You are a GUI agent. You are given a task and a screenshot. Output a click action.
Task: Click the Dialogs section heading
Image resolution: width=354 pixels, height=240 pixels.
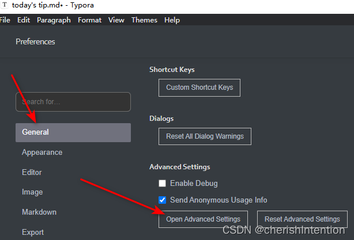161,119
